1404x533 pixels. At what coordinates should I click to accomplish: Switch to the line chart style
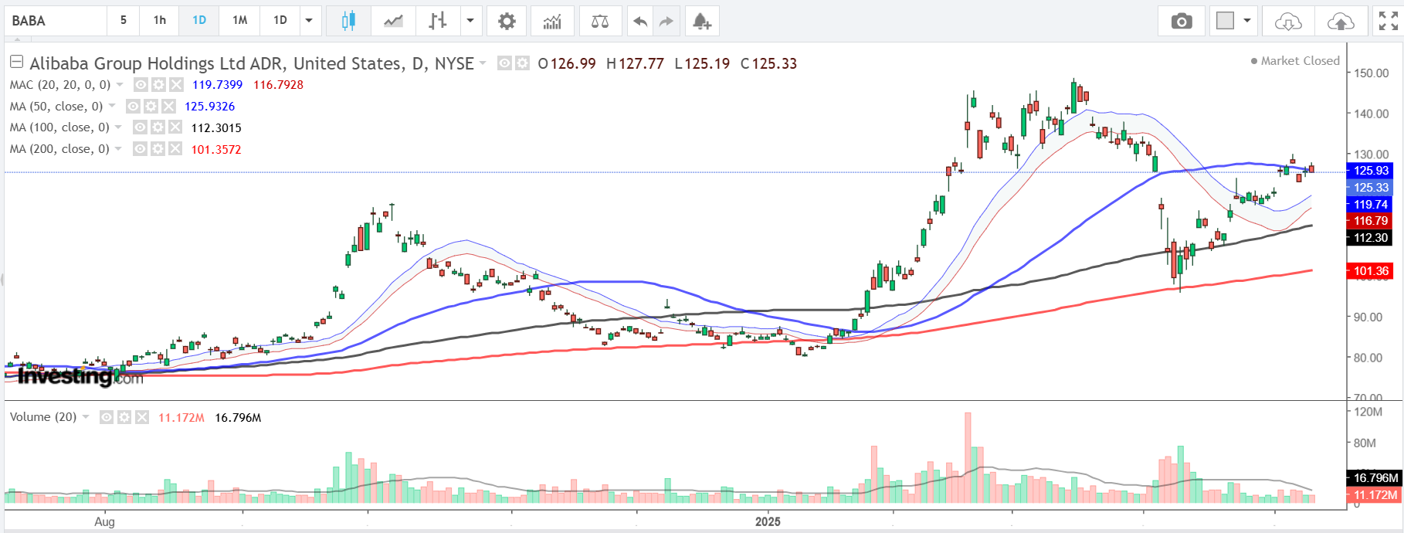coord(393,21)
